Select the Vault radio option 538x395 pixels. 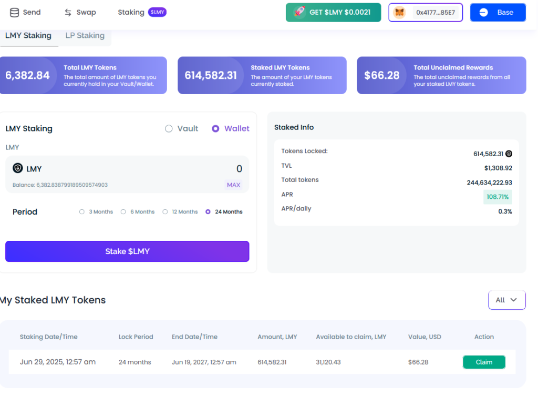[169, 129]
